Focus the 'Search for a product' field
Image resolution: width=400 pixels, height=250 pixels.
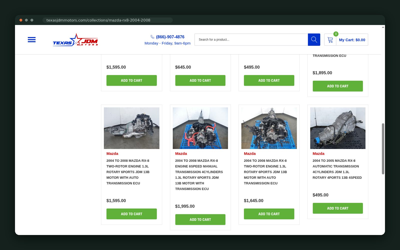pyautogui.click(x=251, y=39)
